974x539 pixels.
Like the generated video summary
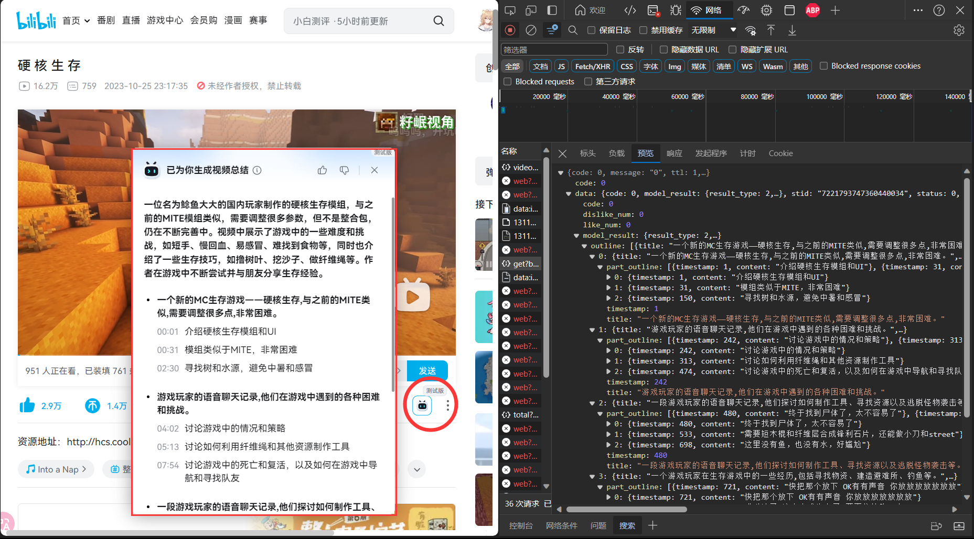click(322, 170)
